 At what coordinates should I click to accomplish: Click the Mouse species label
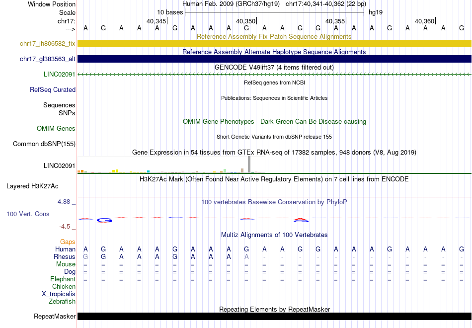[66, 264]
